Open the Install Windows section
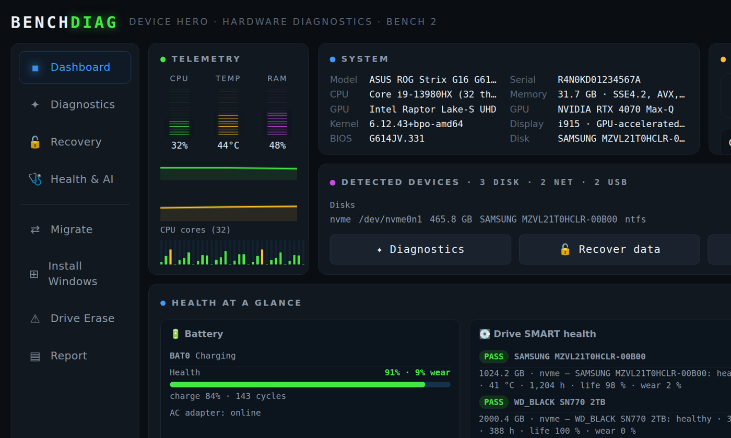The height and width of the screenshot is (438, 731). click(x=75, y=274)
